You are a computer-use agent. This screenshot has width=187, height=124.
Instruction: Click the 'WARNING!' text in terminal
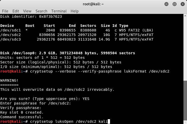(x=9, y=80)
